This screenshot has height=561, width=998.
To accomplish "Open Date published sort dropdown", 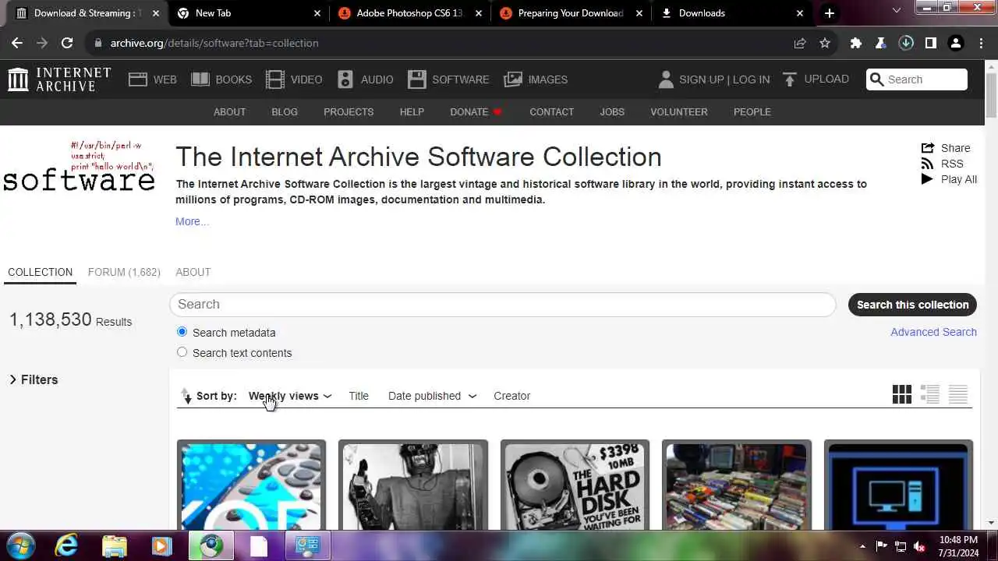I will point(432,396).
